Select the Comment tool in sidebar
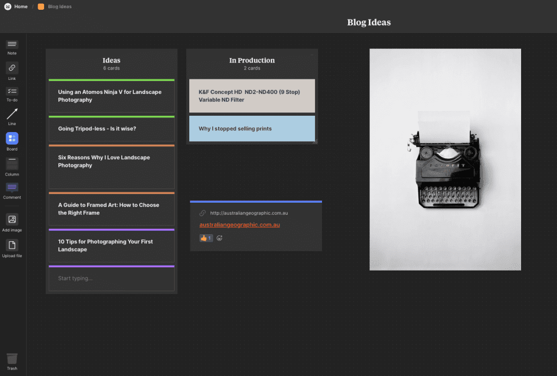 pyautogui.click(x=12, y=187)
